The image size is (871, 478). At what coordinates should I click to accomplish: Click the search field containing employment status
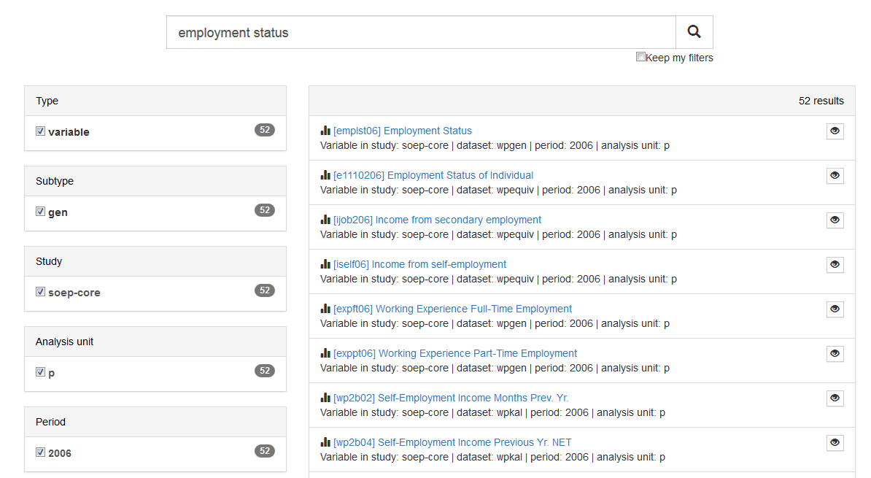[x=421, y=32]
